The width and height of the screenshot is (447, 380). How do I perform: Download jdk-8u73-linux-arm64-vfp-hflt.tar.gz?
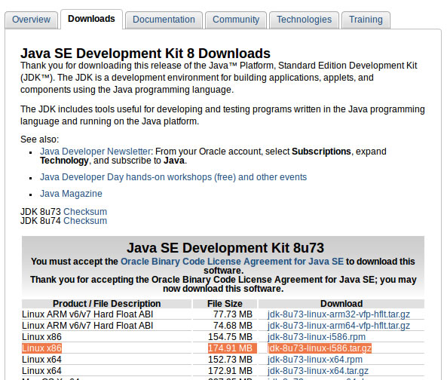pyautogui.click(x=338, y=326)
